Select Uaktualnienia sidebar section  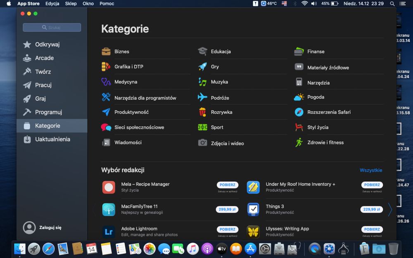click(52, 139)
